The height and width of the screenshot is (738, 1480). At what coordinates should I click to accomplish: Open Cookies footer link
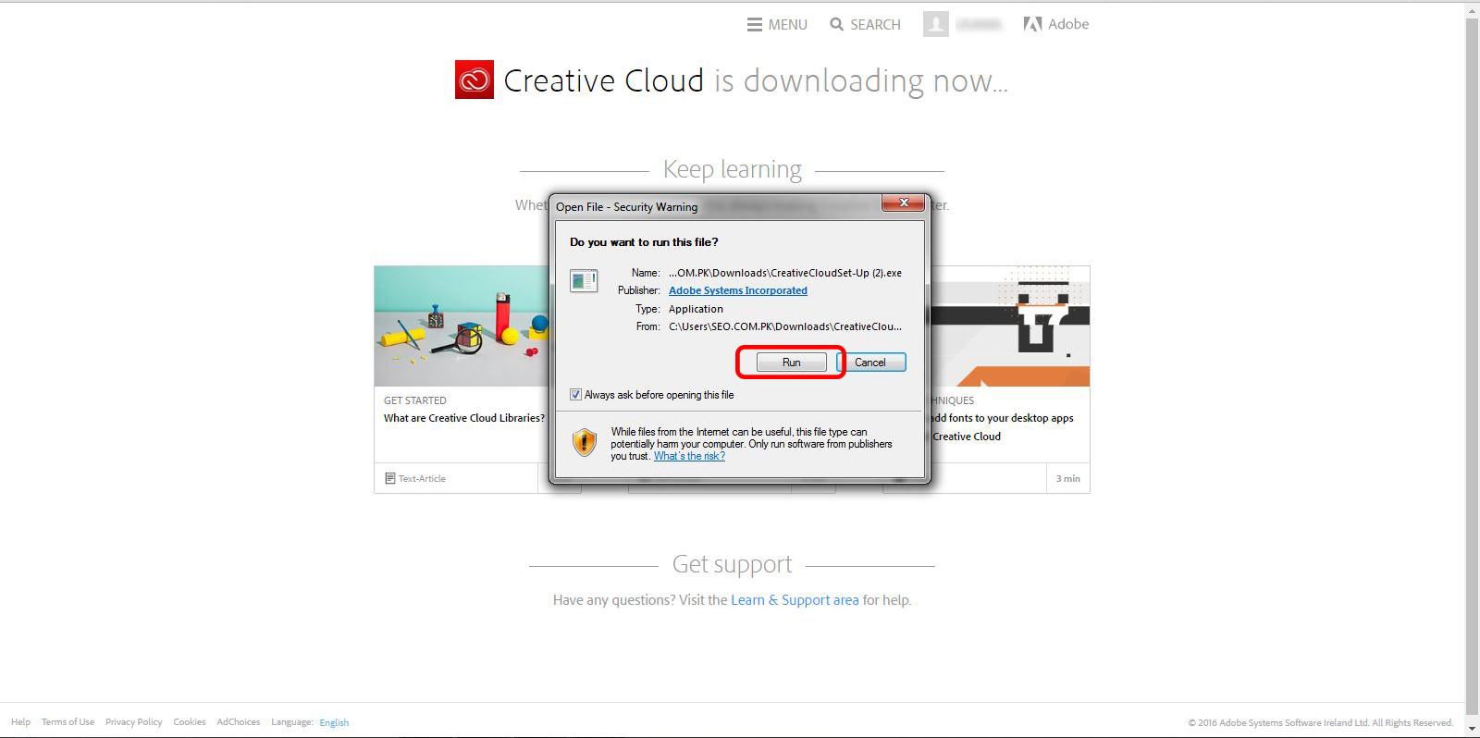click(x=190, y=722)
